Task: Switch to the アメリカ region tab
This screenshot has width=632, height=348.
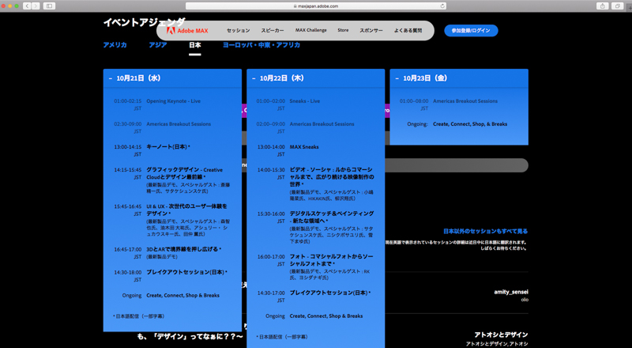Action: tap(115, 45)
